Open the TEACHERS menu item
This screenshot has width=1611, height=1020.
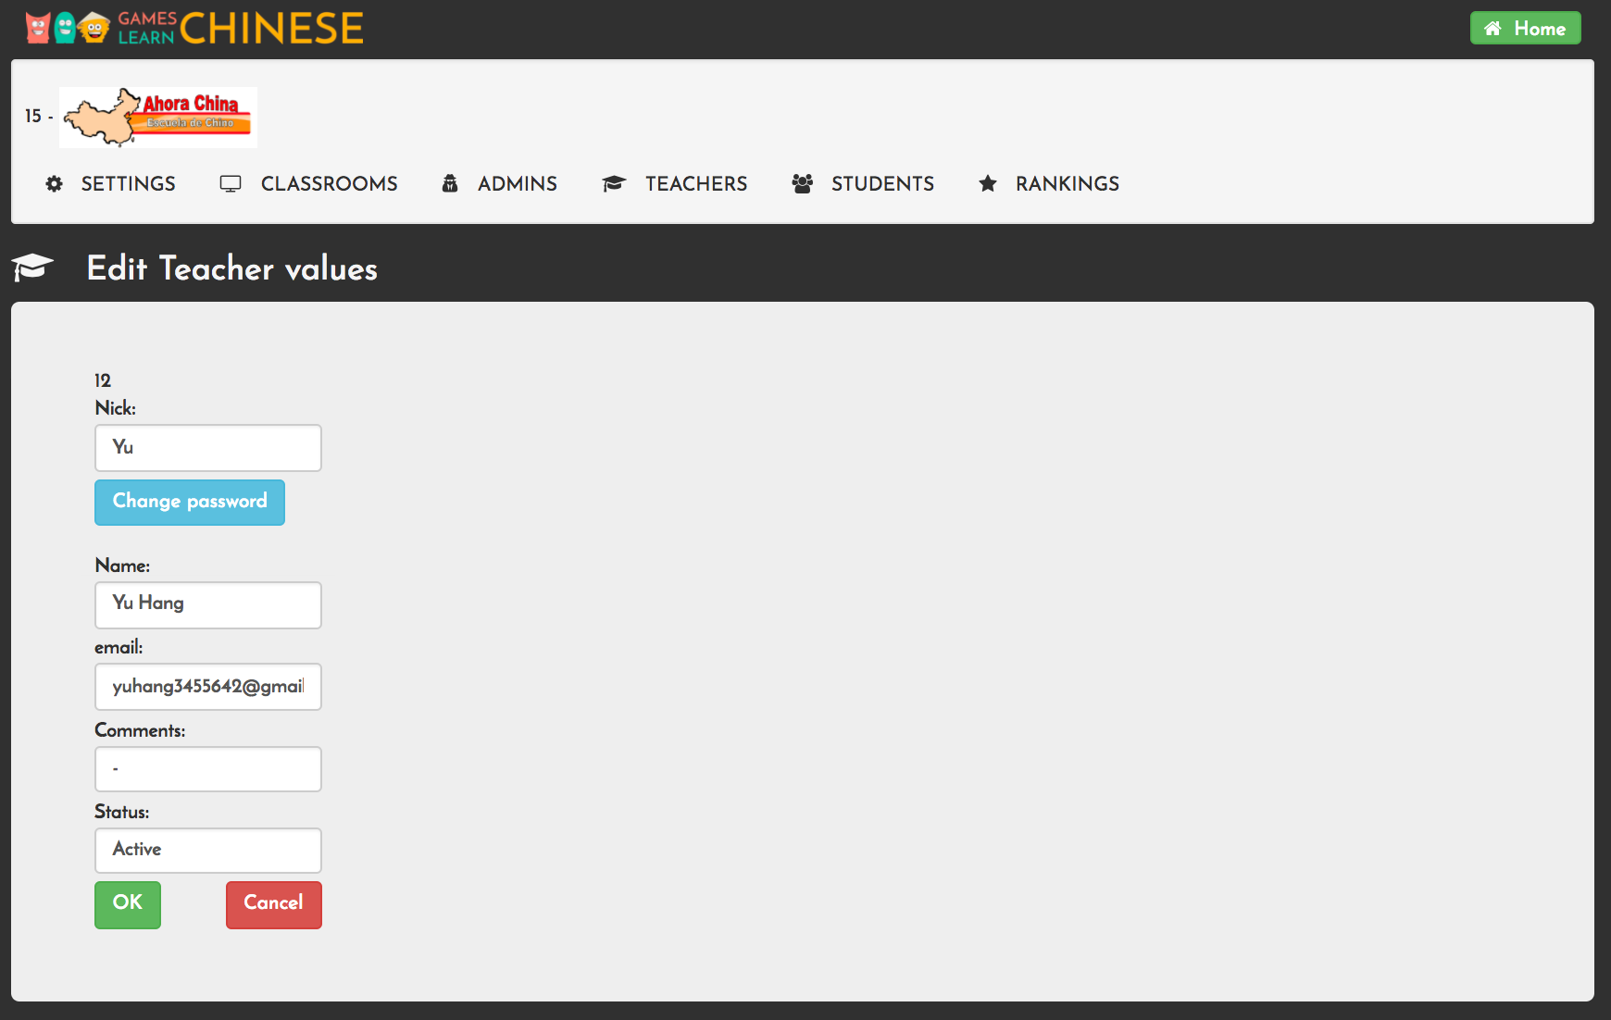coord(695,184)
